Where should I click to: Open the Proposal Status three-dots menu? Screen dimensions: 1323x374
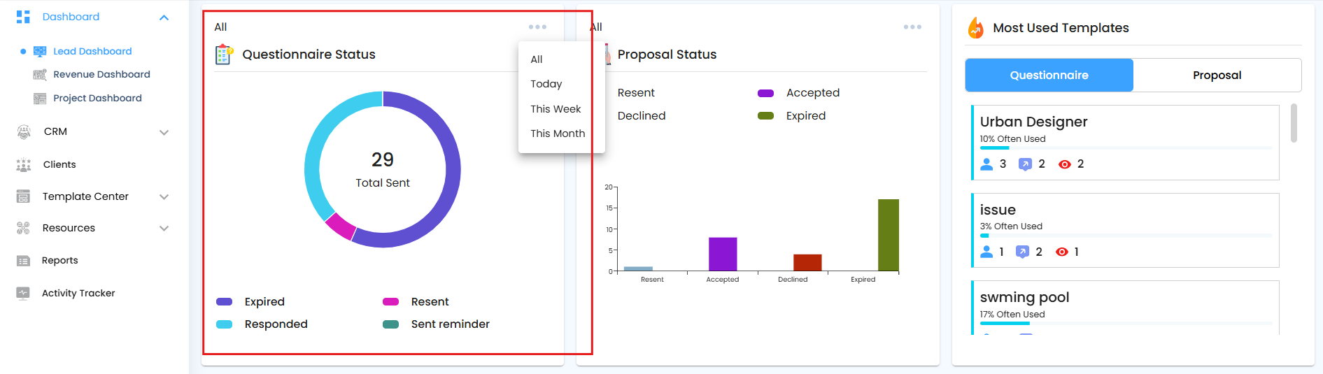pyautogui.click(x=912, y=27)
